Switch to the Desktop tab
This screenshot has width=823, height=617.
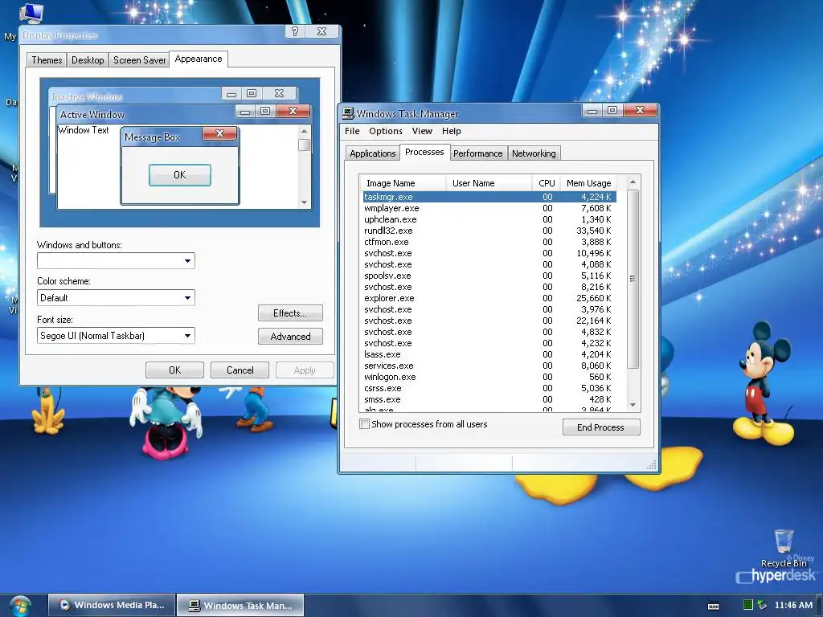click(x=88, y=59)
